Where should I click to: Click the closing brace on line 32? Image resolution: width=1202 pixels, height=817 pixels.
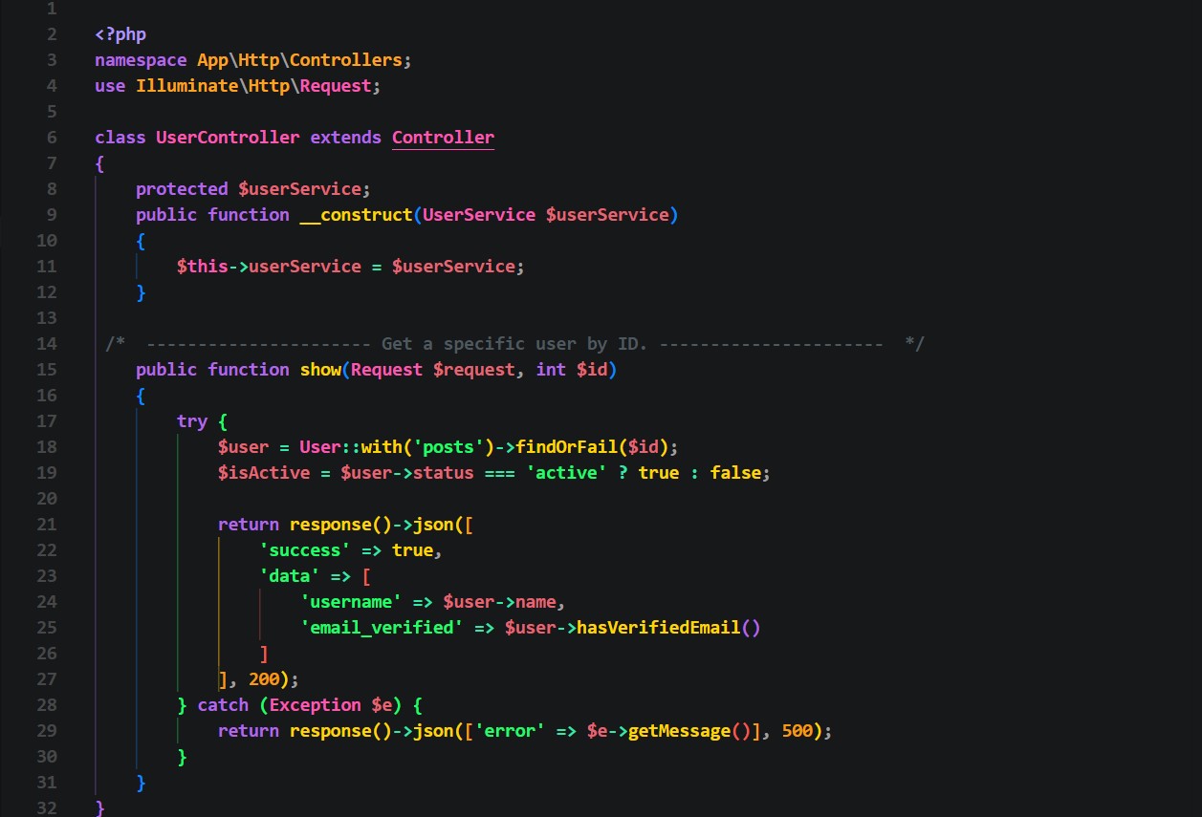point(99,807)
